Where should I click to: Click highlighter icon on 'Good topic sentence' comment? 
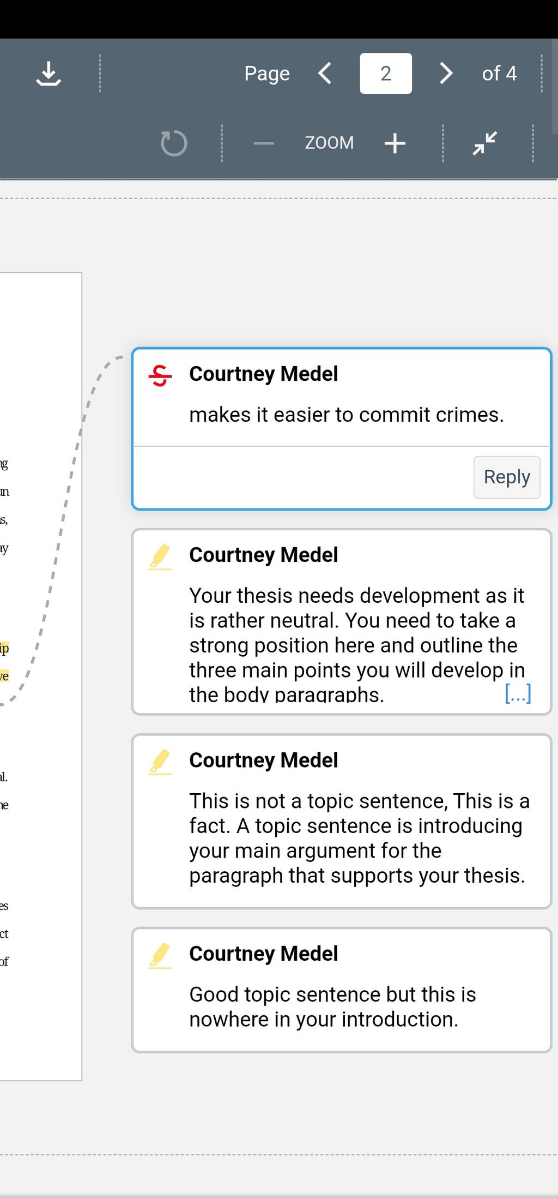click(160, 955)
